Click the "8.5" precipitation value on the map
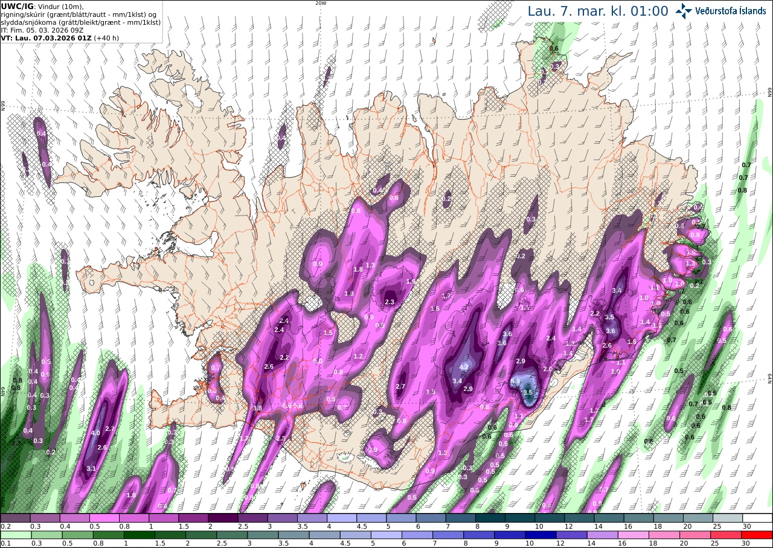Viewport: 773px width, 548px height. 528,392
